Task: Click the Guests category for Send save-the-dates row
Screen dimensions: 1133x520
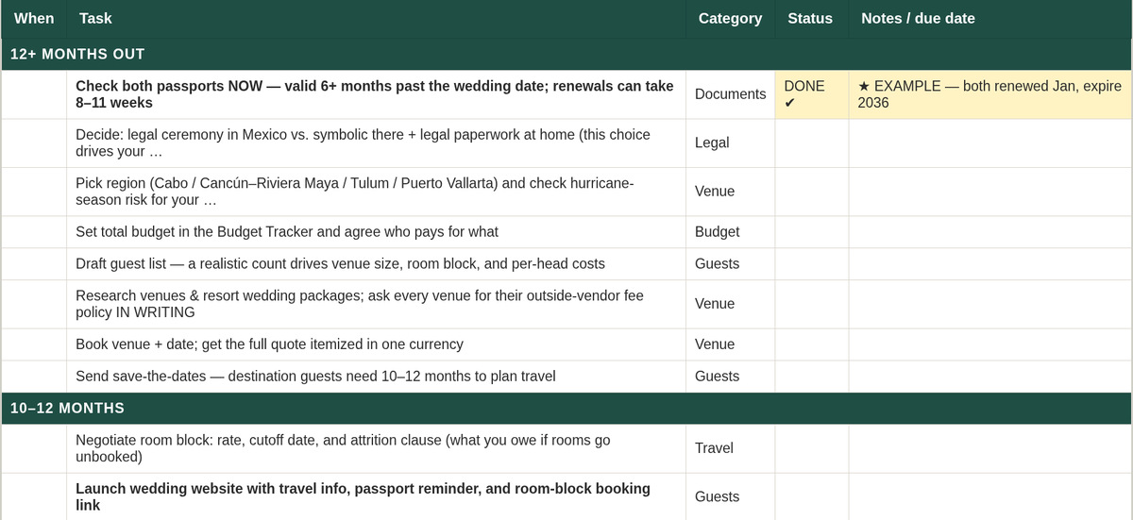Action: coord(731,377)
